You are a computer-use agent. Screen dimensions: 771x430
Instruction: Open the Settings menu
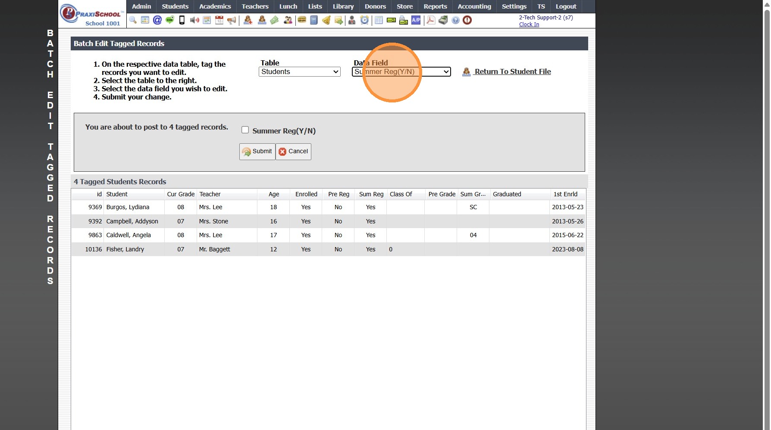pyautogui.click(x=514, y=6)
